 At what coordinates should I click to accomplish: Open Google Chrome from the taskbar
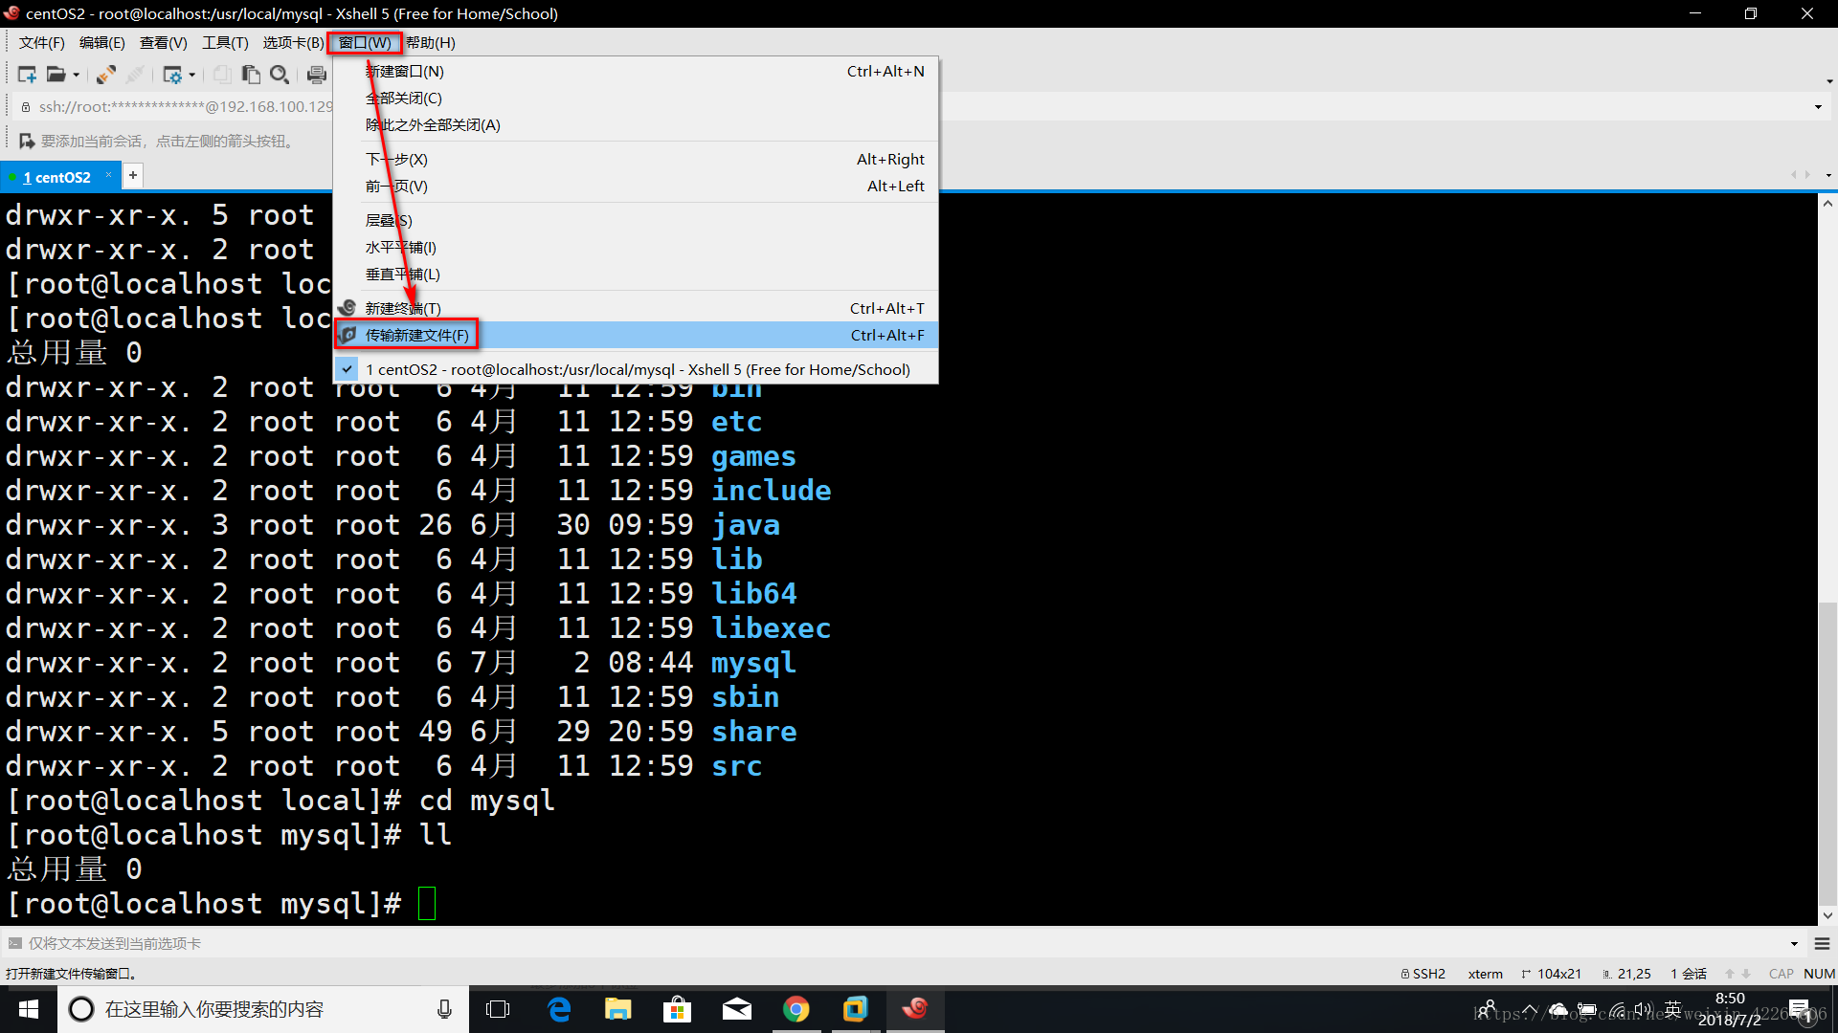point(796,1009)
